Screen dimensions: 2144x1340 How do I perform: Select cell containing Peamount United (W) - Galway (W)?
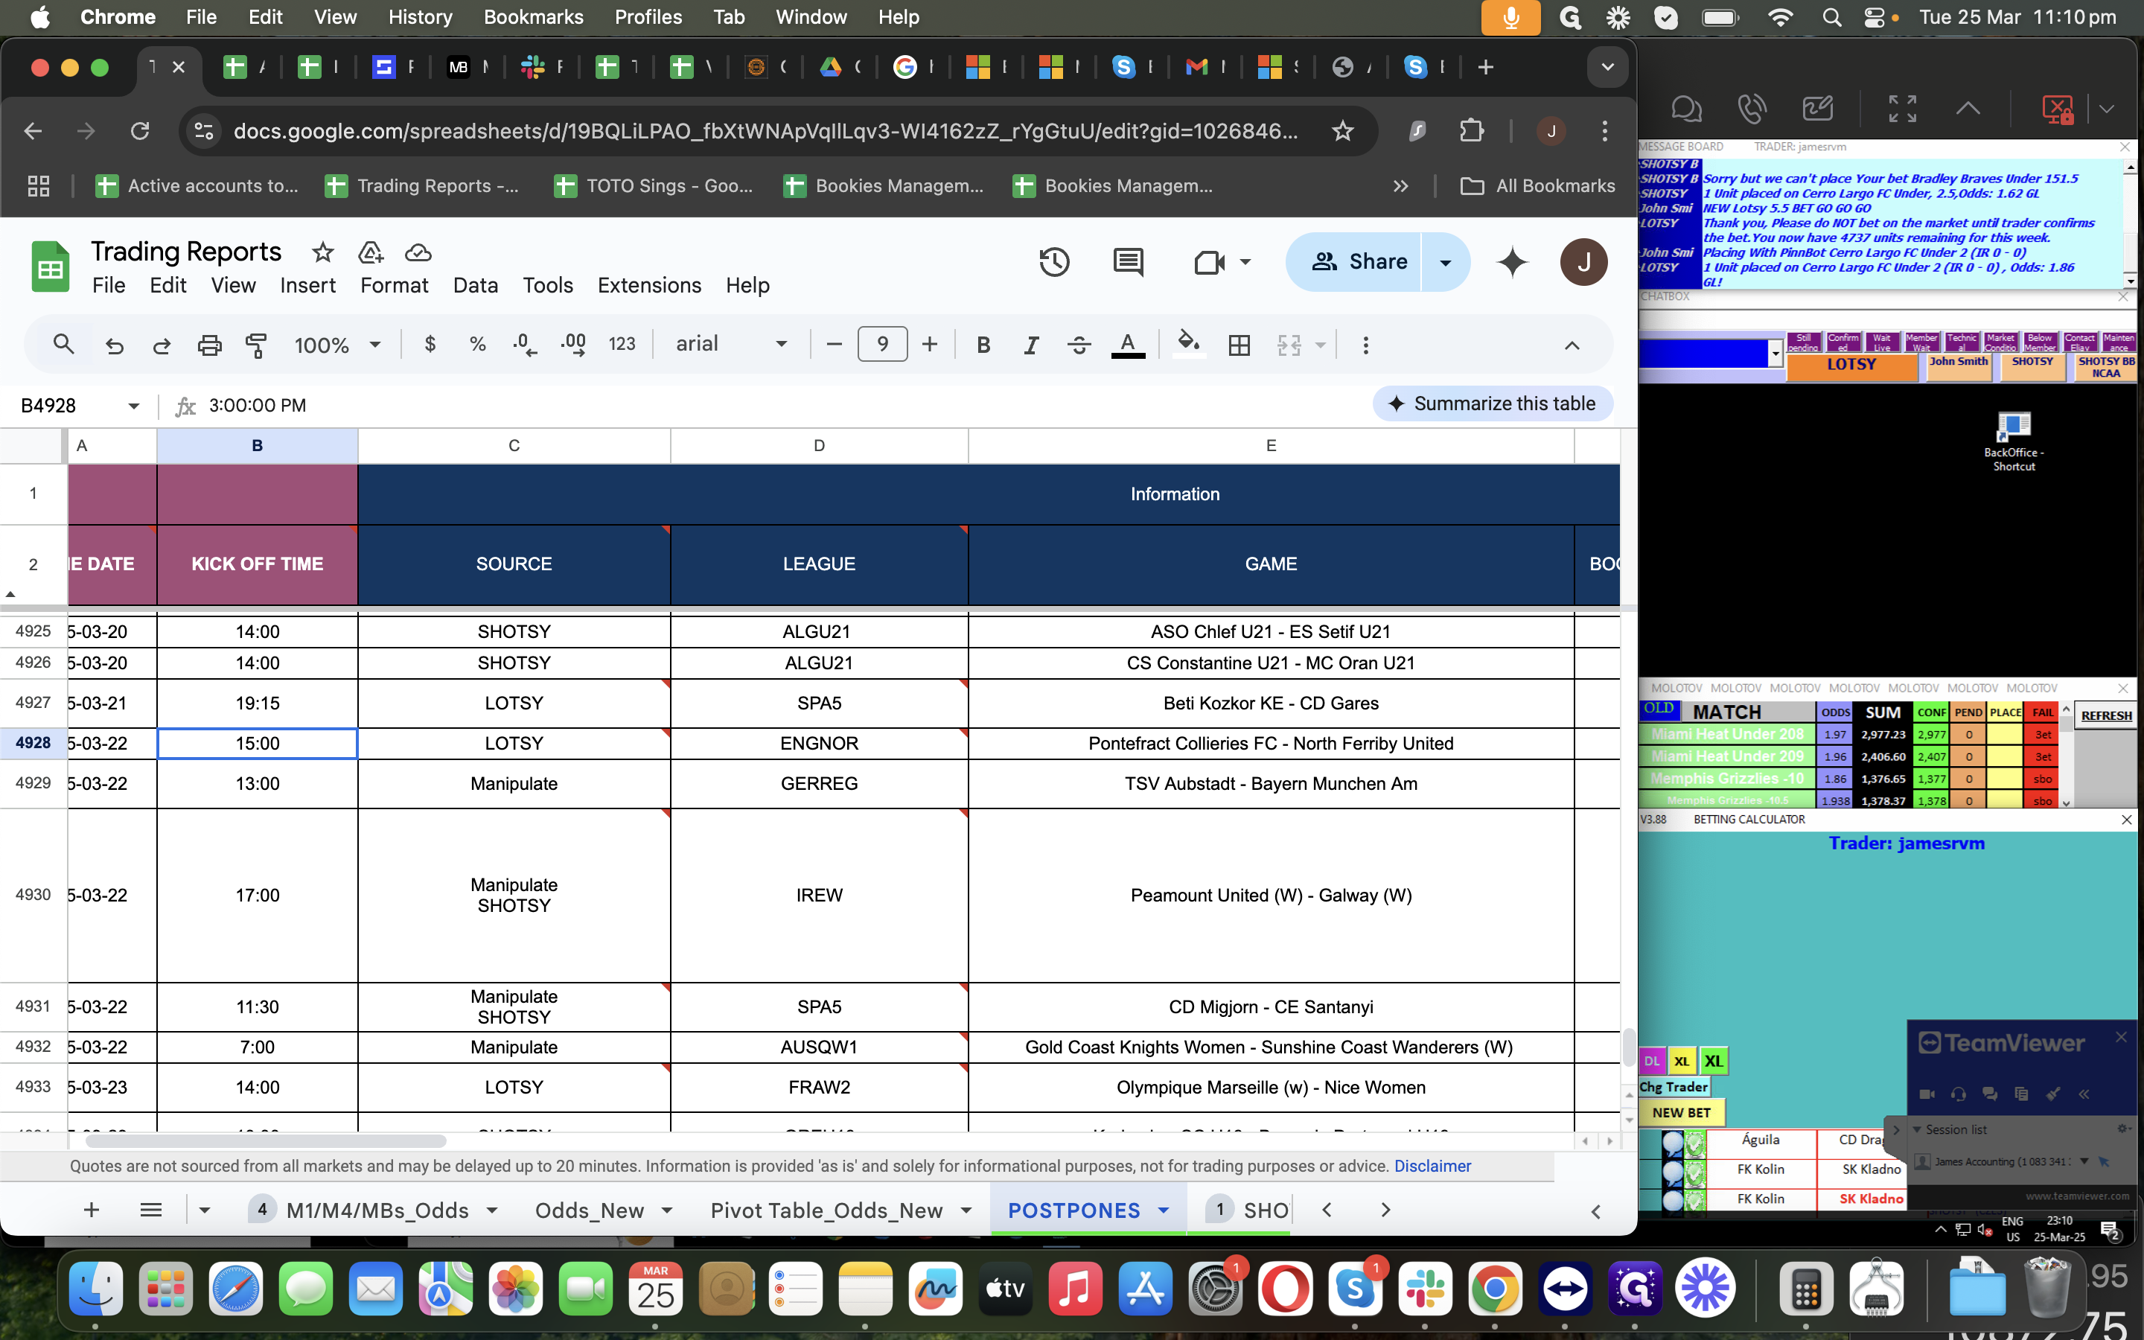[1271, 895]
